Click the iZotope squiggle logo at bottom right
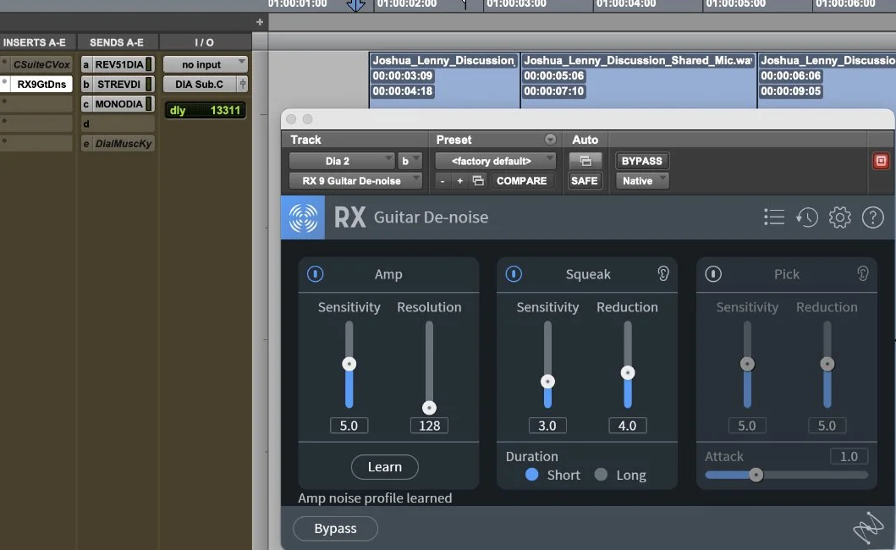 (x=868, y=528)
